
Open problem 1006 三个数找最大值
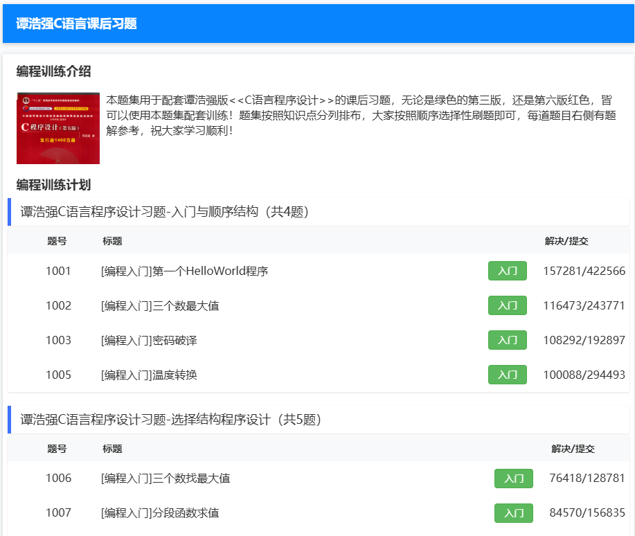[x=166, y=479]
